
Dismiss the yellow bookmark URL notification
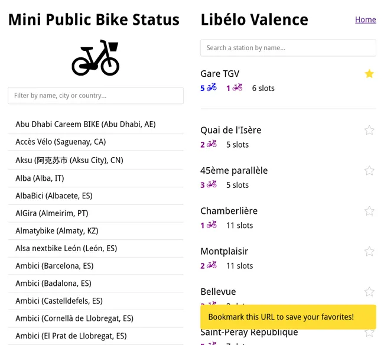coord(288,317)
